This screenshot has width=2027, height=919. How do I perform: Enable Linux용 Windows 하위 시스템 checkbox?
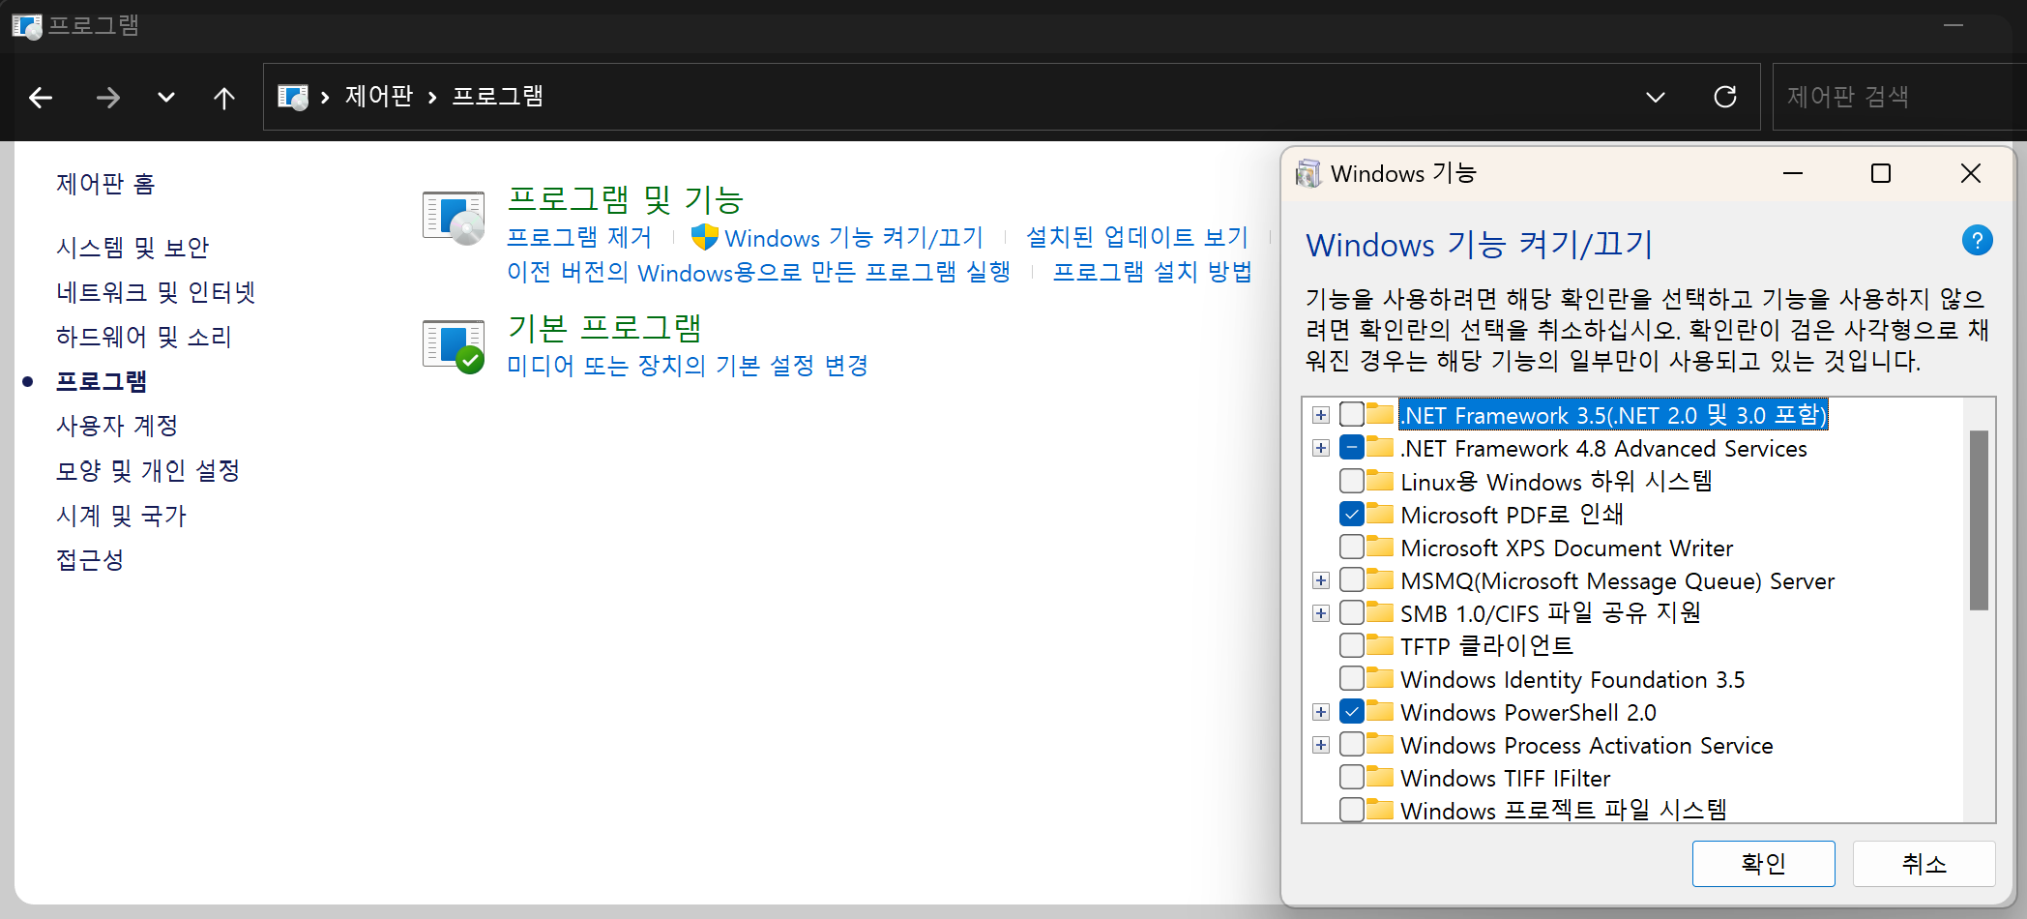[x=1352, y=480]
